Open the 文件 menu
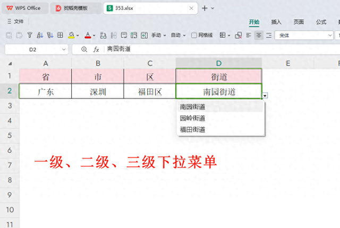340x228 pixels. 15,21
